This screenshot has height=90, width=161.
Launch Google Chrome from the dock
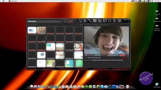[59, 87]
